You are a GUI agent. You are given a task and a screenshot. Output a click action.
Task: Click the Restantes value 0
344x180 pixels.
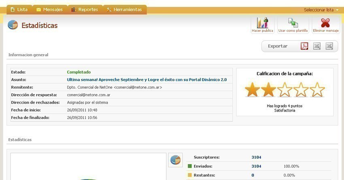[253, 175]
